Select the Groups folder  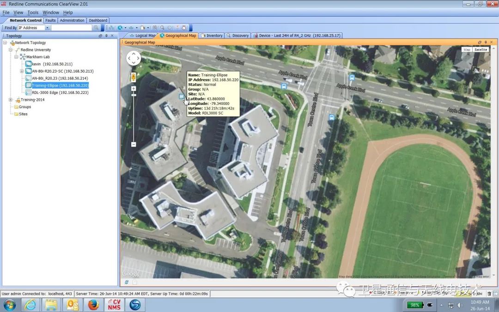click(x=25, y=107)
